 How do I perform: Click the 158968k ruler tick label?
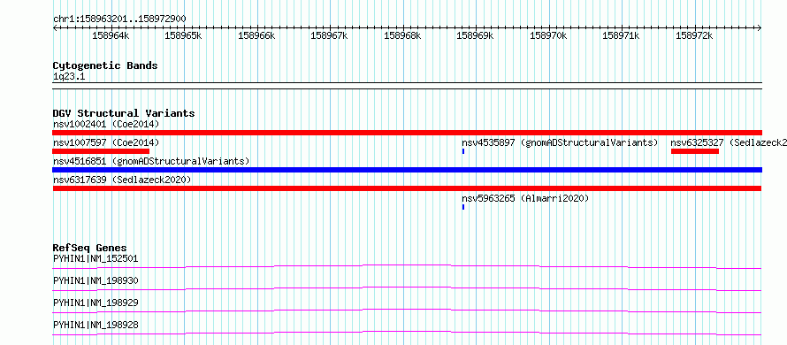coord(402,35)
